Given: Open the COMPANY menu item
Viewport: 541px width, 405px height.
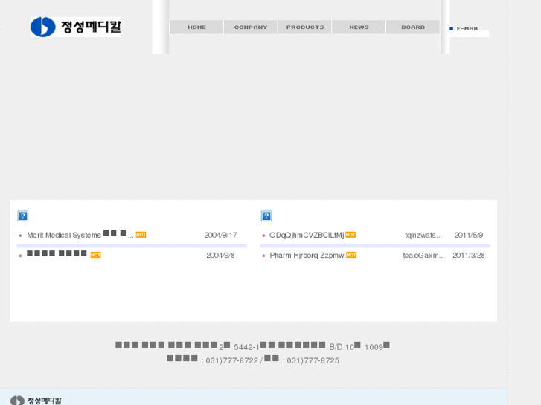Looking at the screenshot, I should (x=251, y=27).
